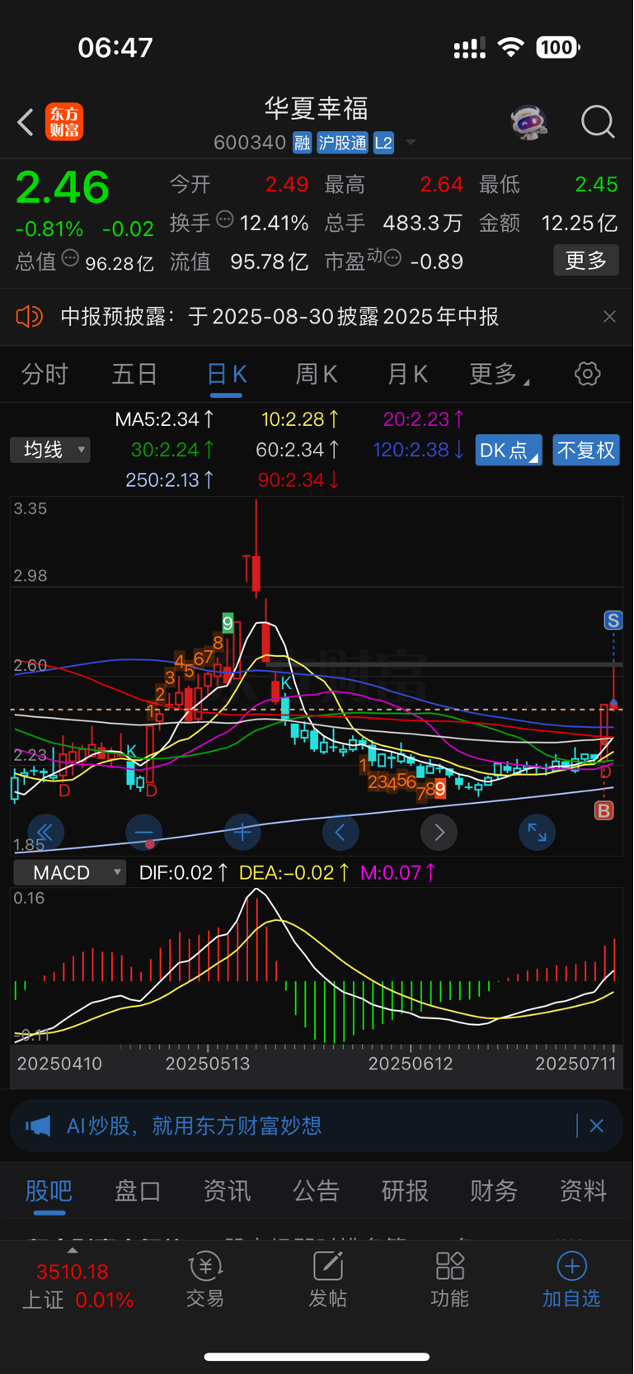
Task: Zoom in chart with plus button
Action: pos(242,833)
